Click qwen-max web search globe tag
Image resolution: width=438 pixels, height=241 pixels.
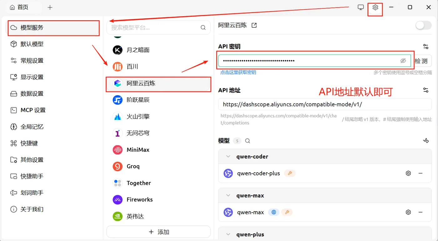pos(274,212)
